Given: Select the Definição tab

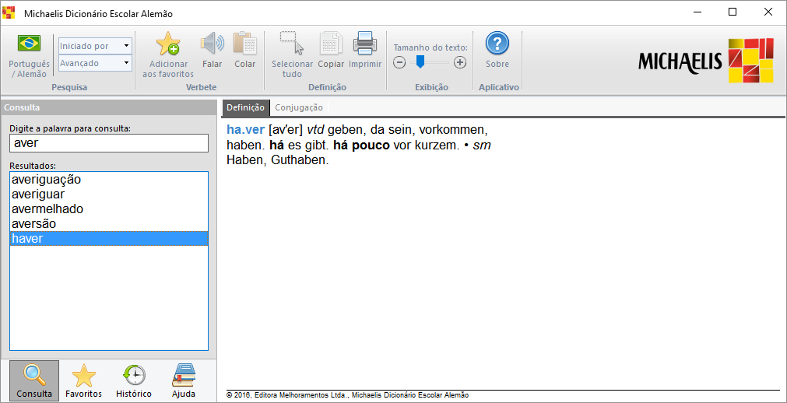Looking at the screenshot, I should click(x=245, y=107).
